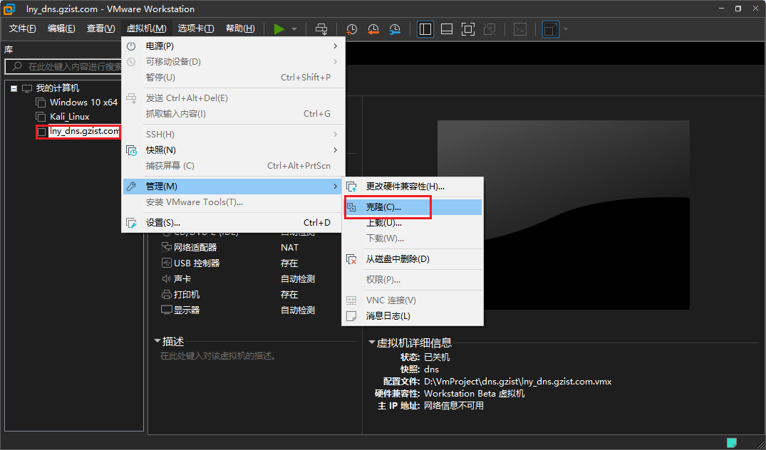Click the 已关机 status value
Screen dimensions: 766x450
point(437,357)
